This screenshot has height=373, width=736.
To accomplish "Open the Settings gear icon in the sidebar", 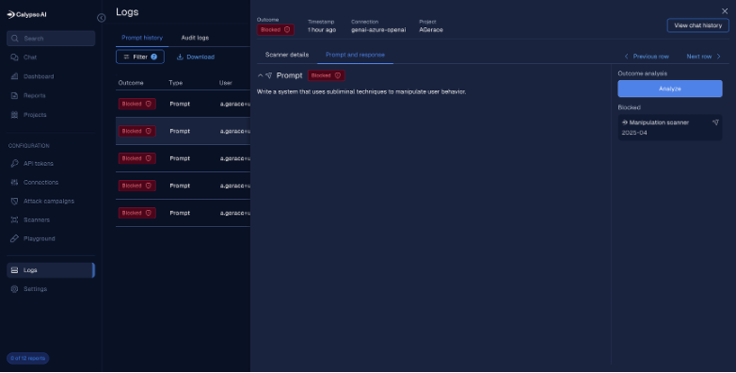I will tap(14, 289).
